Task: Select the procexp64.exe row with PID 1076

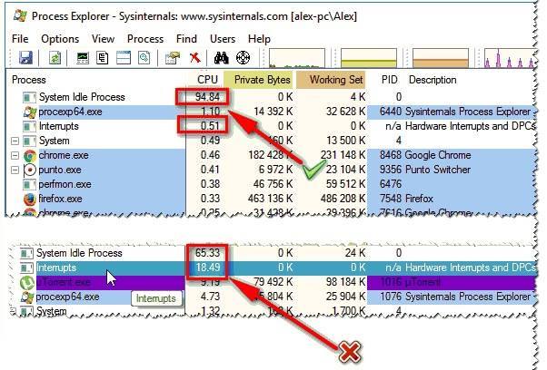Action: click(273, 297)
